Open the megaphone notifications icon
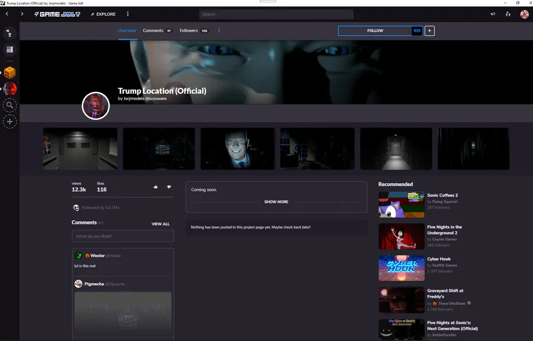Viewport: 533px width, 341px height. tap(493, 14)
